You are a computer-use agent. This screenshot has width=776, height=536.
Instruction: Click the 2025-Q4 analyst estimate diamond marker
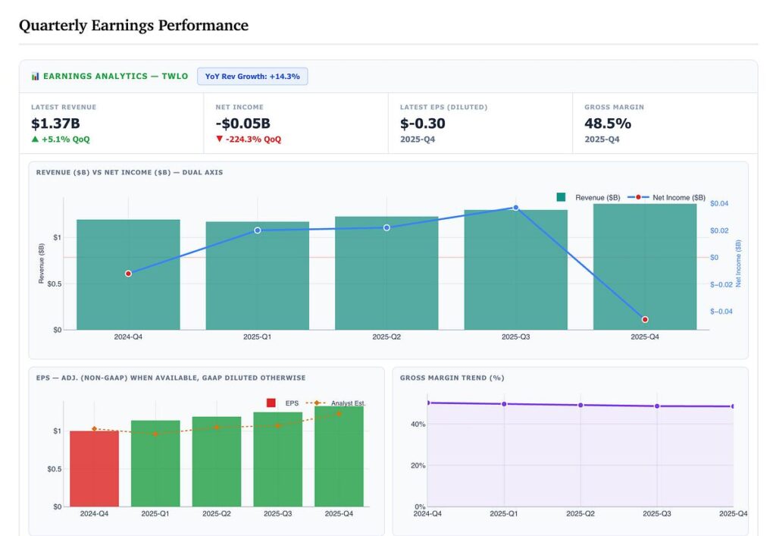coord(339,413)
